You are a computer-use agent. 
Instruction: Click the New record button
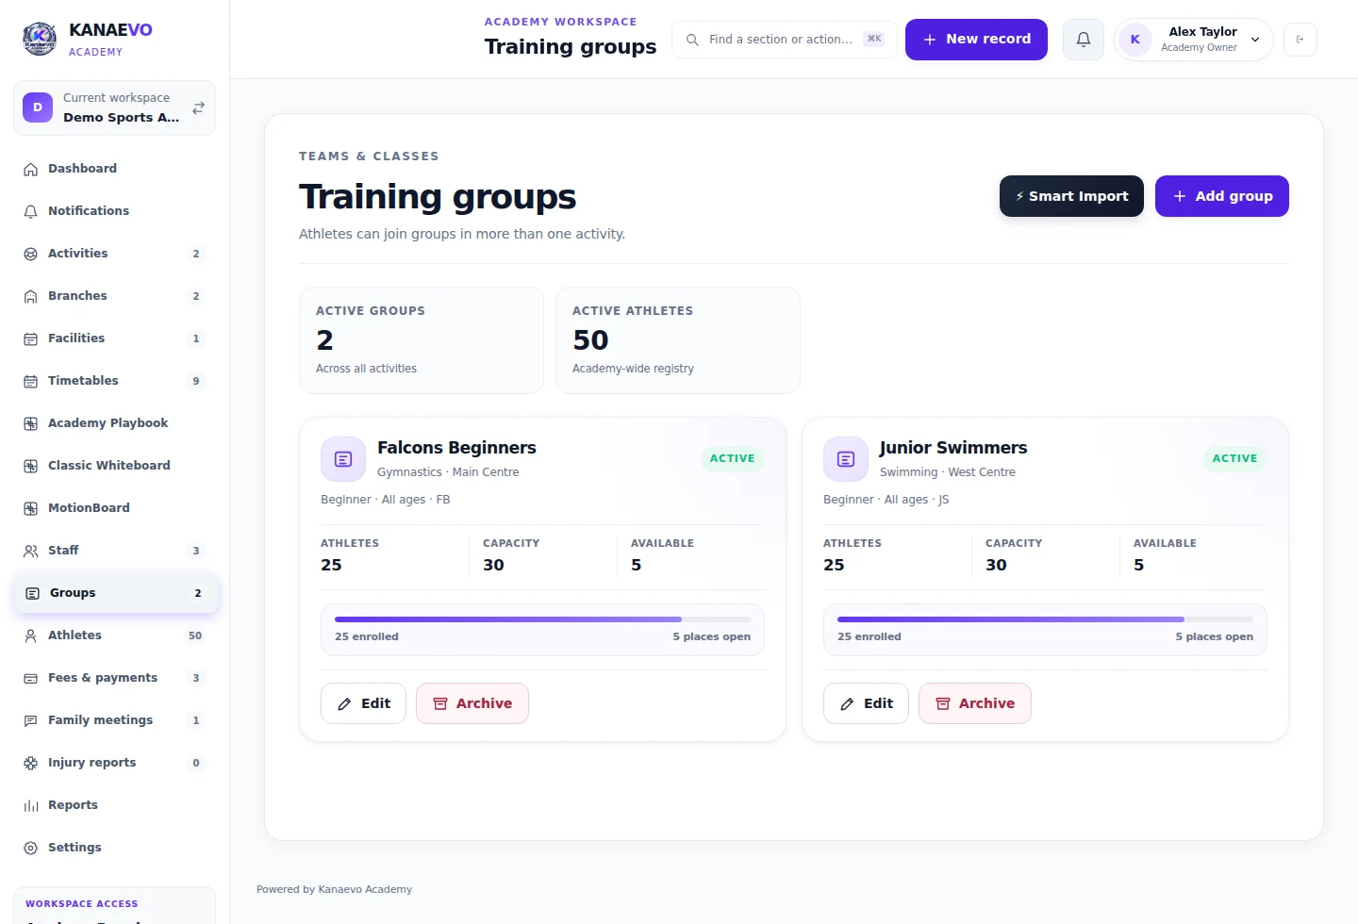point(976,40)
